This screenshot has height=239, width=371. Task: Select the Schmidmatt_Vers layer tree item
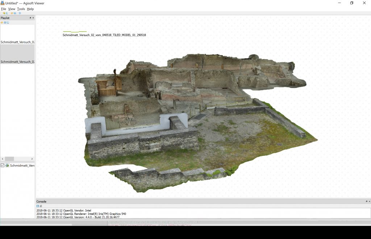22,165
